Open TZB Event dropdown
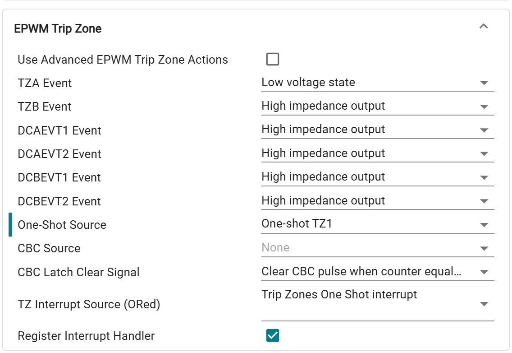The image size is (512, 353). [377, 106]
